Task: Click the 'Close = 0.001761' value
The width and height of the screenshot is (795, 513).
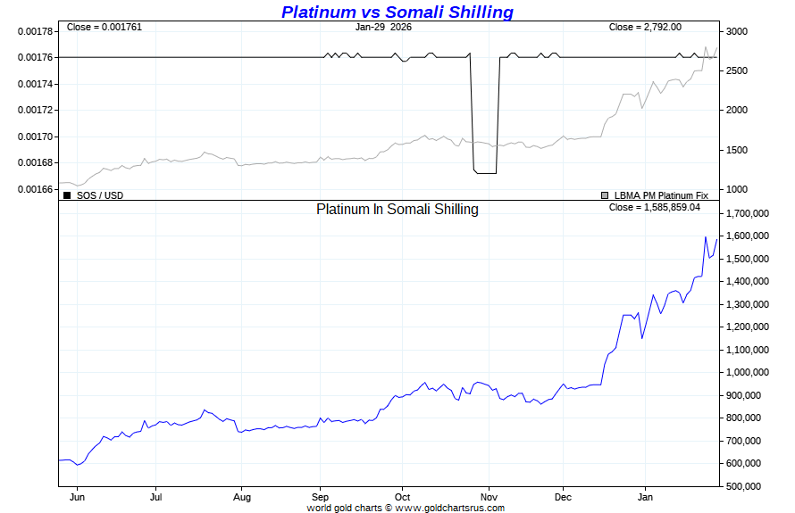Action: (105, 28)
